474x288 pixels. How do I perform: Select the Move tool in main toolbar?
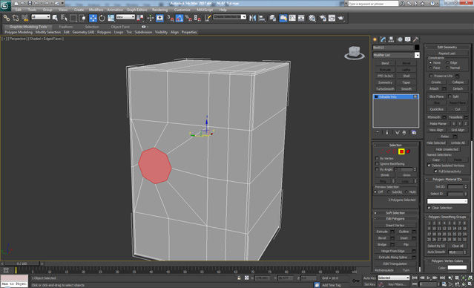click(x=93, y=18)
